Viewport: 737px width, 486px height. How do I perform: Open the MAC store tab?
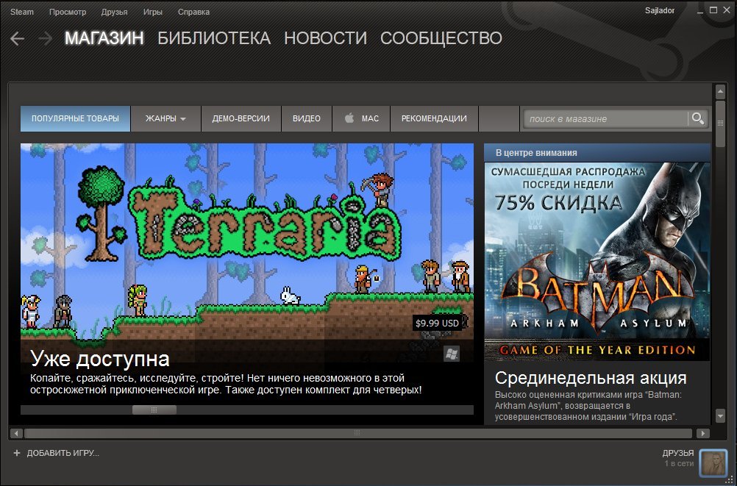click(361, 118)
